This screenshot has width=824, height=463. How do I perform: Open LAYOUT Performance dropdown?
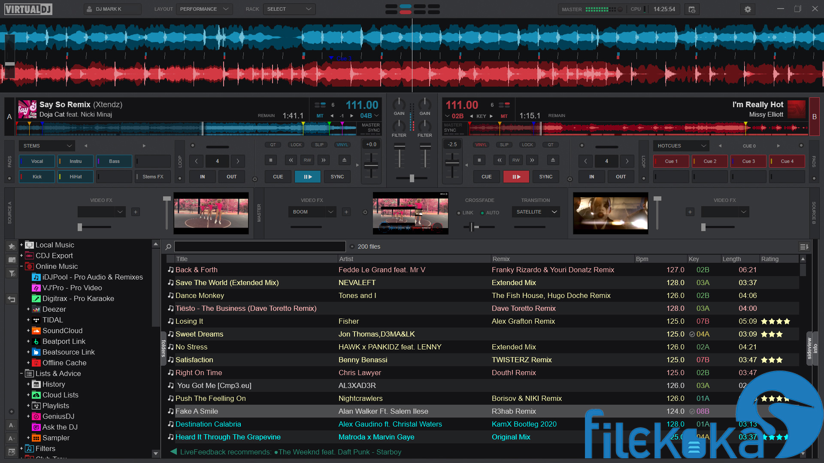pyautogui.click(x=204, y=9)
